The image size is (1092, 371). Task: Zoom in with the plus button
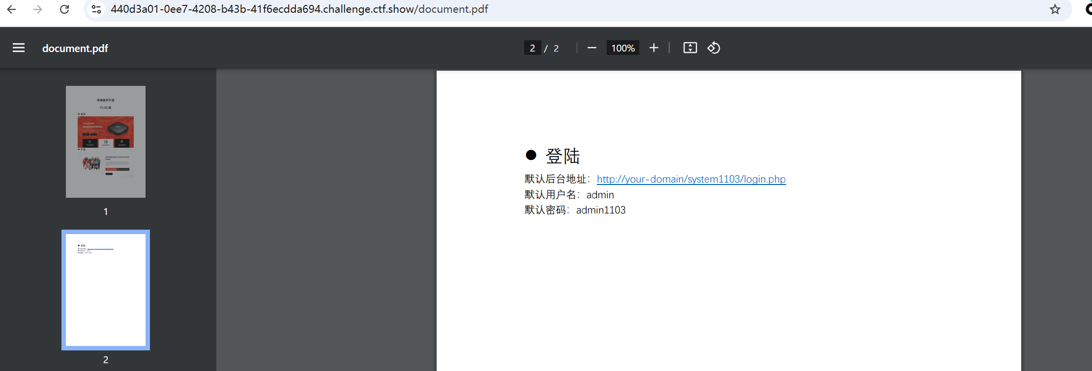tap(653, 48)
